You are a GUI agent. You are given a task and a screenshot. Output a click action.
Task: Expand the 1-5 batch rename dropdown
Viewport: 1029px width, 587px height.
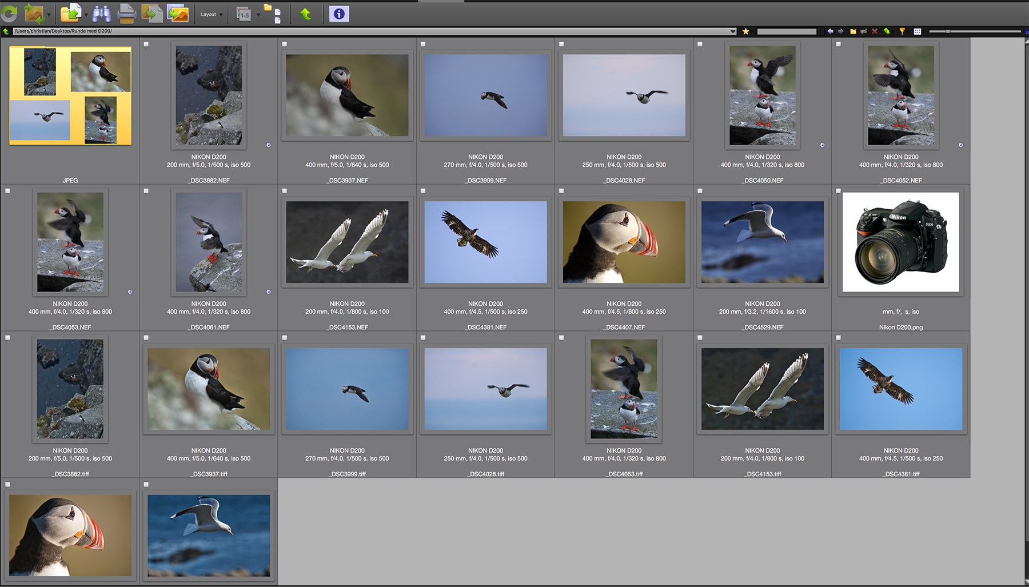[258, 14]
